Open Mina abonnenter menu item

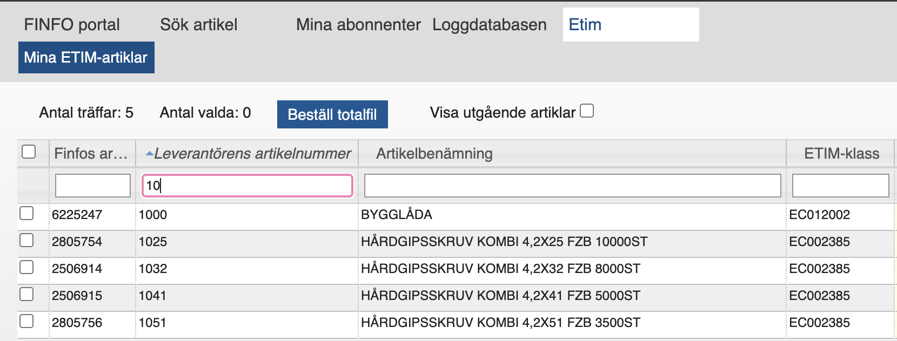pyautogui.click(x=358, y=25)
